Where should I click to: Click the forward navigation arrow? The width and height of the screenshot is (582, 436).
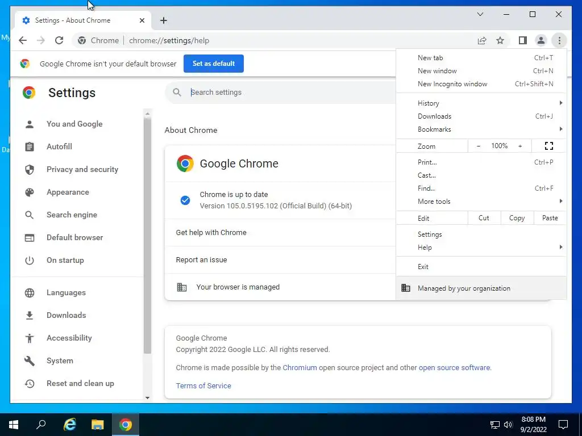tap(40, 40)
